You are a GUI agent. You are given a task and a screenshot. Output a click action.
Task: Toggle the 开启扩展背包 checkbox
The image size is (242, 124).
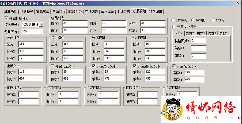pos(6,18)
